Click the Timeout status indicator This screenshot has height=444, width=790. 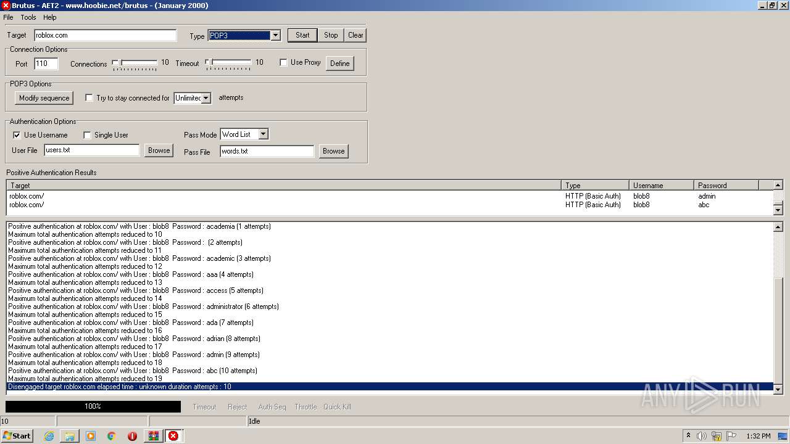click(x=204, y=407)
